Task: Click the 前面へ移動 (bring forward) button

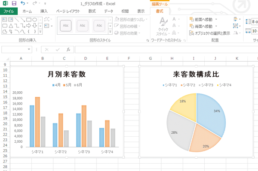Action: [x=201, y=20]
